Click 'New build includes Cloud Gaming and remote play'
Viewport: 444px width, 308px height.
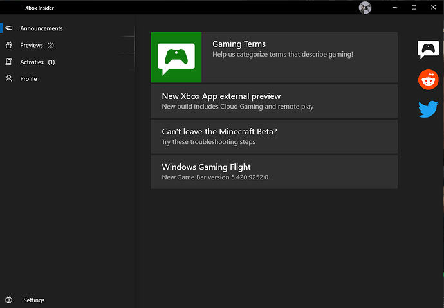(x=237, y=107)
